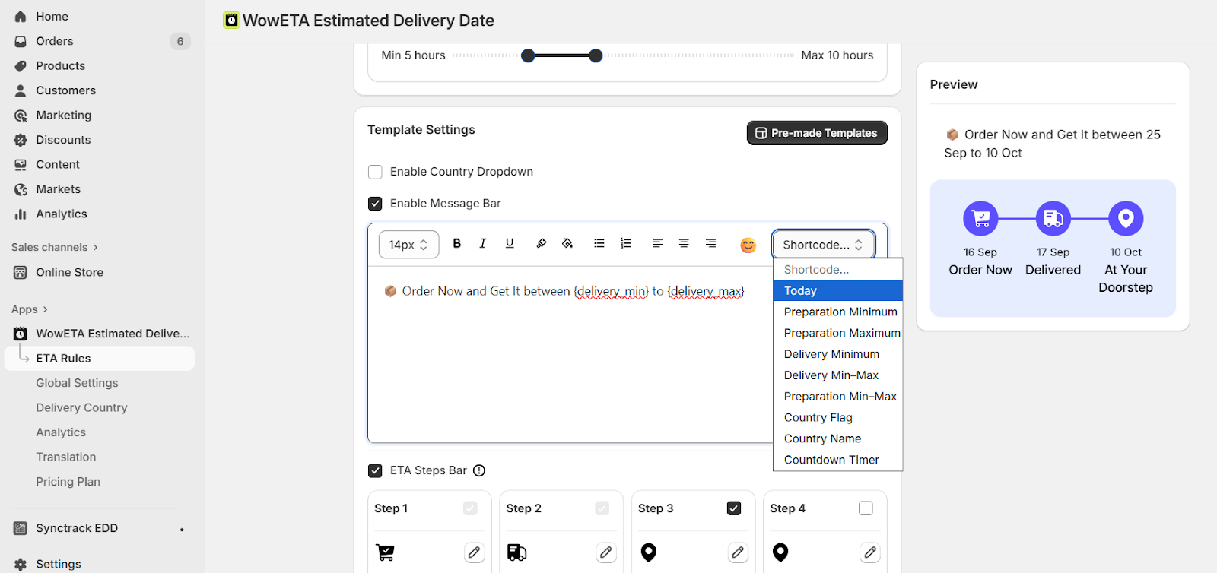Enable the Step 4 checkbox

866,508
